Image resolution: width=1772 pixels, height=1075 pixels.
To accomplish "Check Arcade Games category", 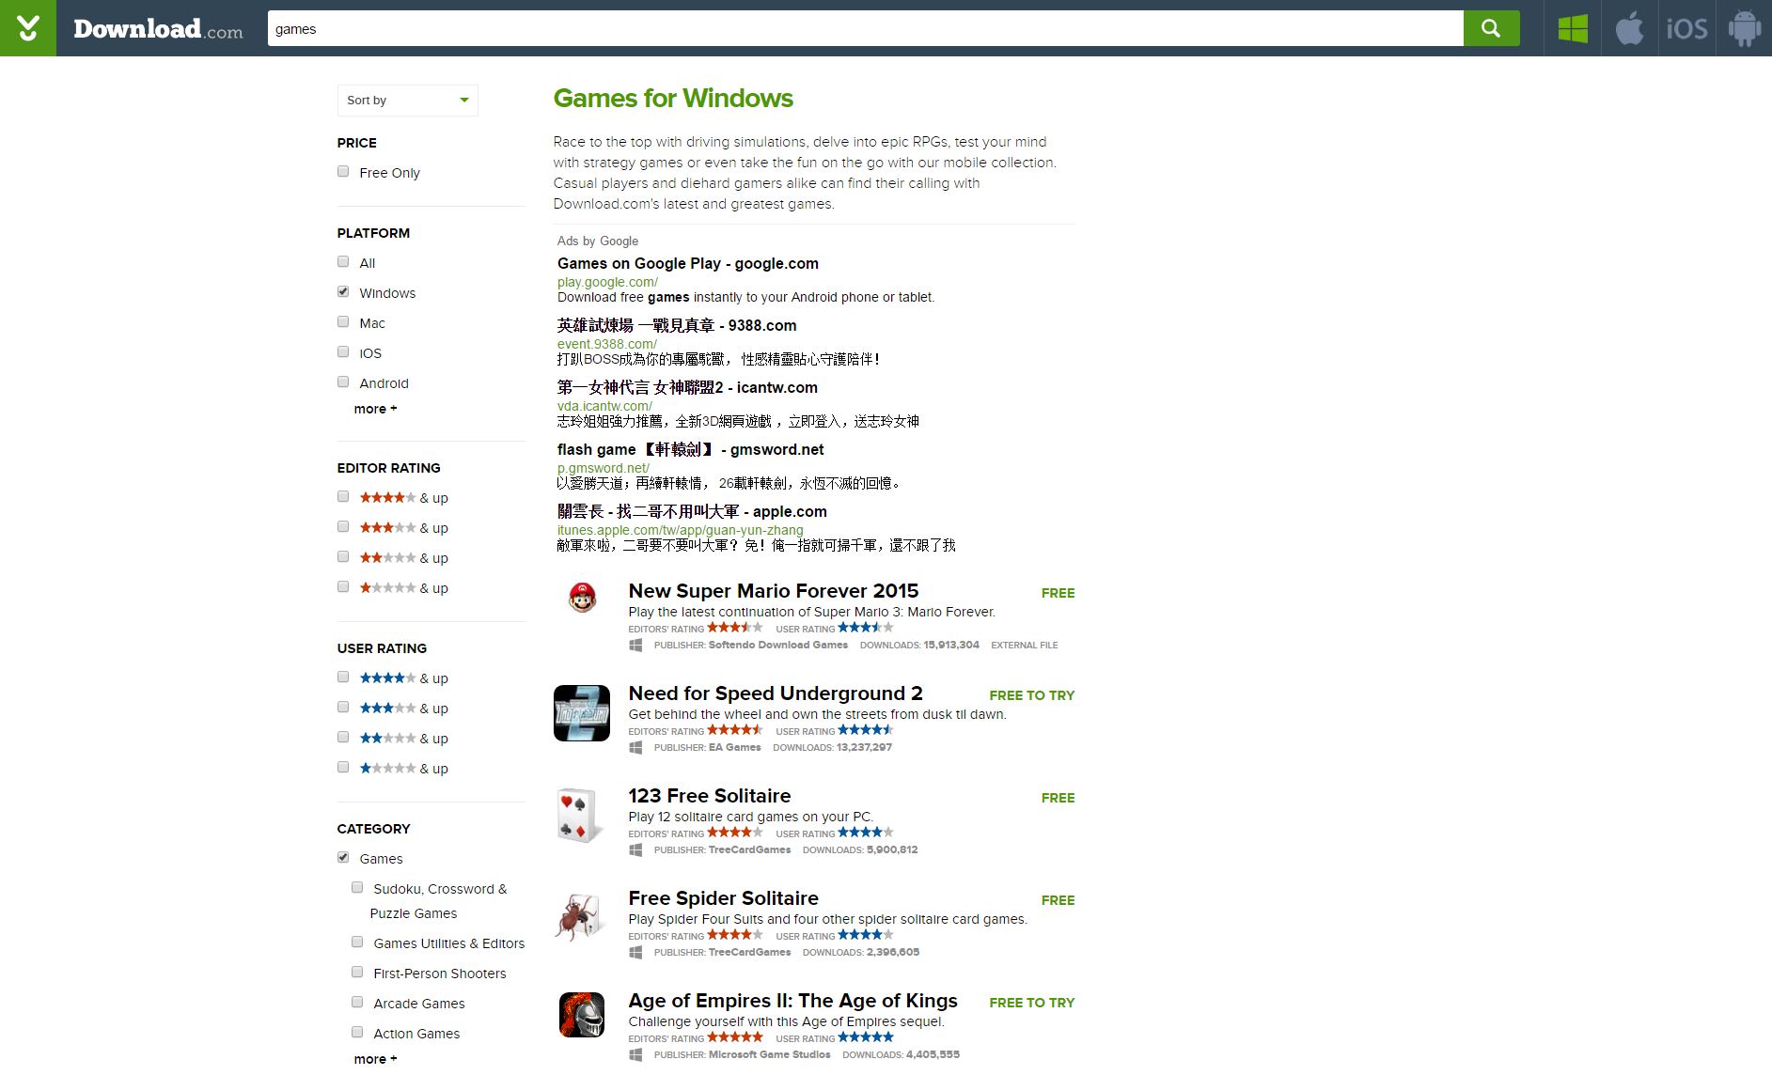I will pyautogui.click(x=357, y=1003).
